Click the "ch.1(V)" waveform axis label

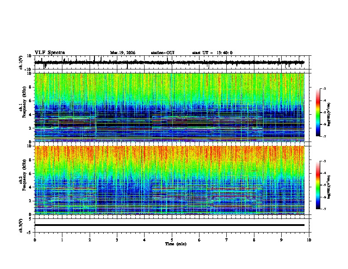pos(21,62)
